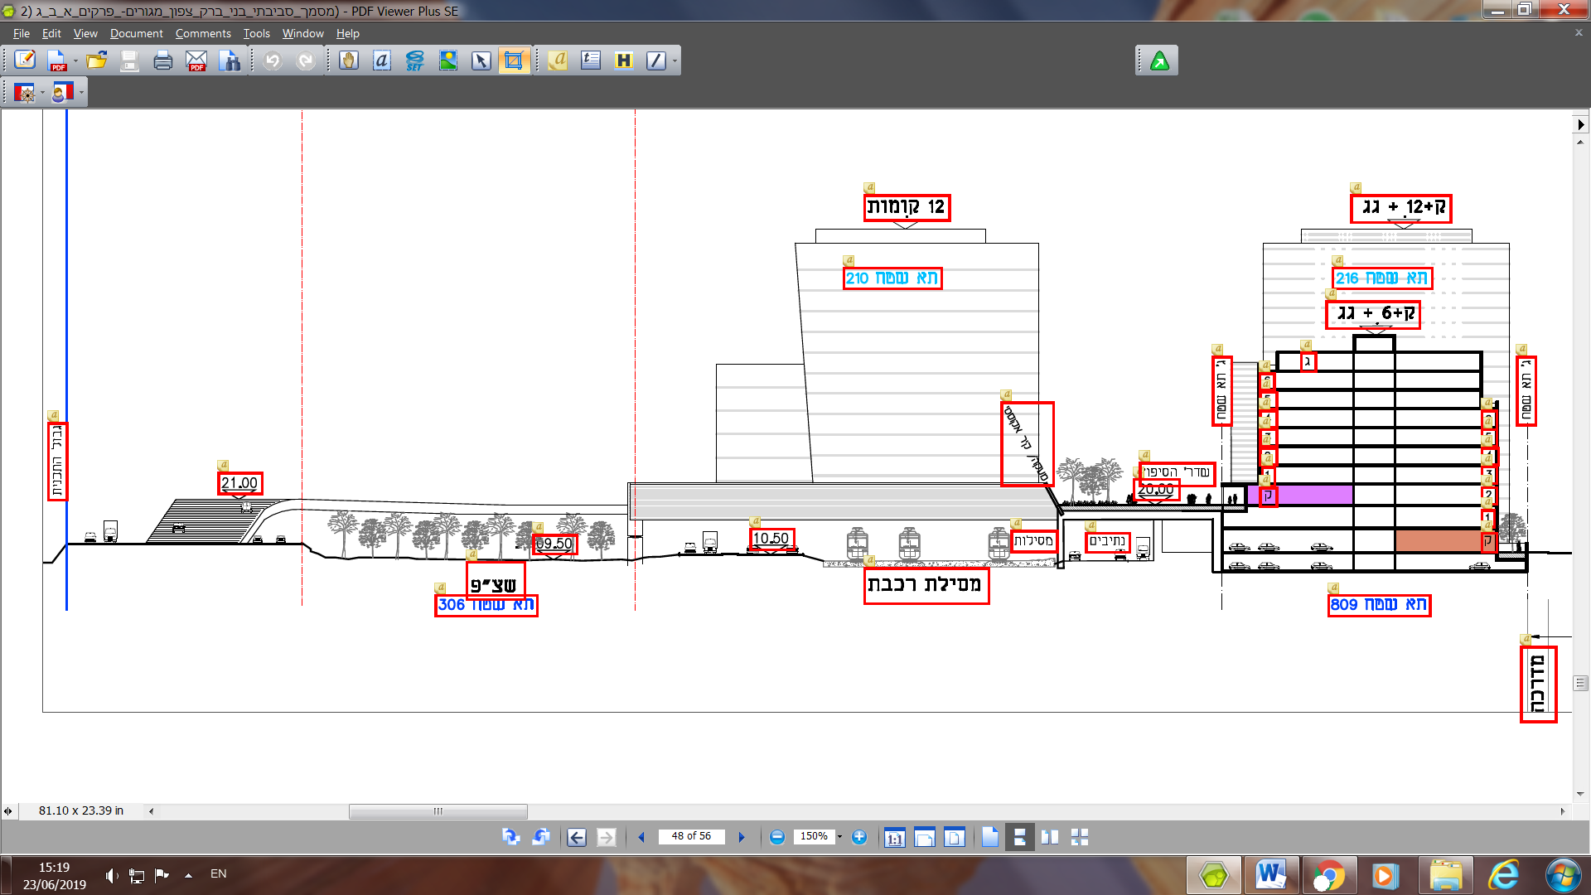Select the Highlight text tool
Image resolution: width=1591 pixels, height=895 pixels.
click(623, 60)
